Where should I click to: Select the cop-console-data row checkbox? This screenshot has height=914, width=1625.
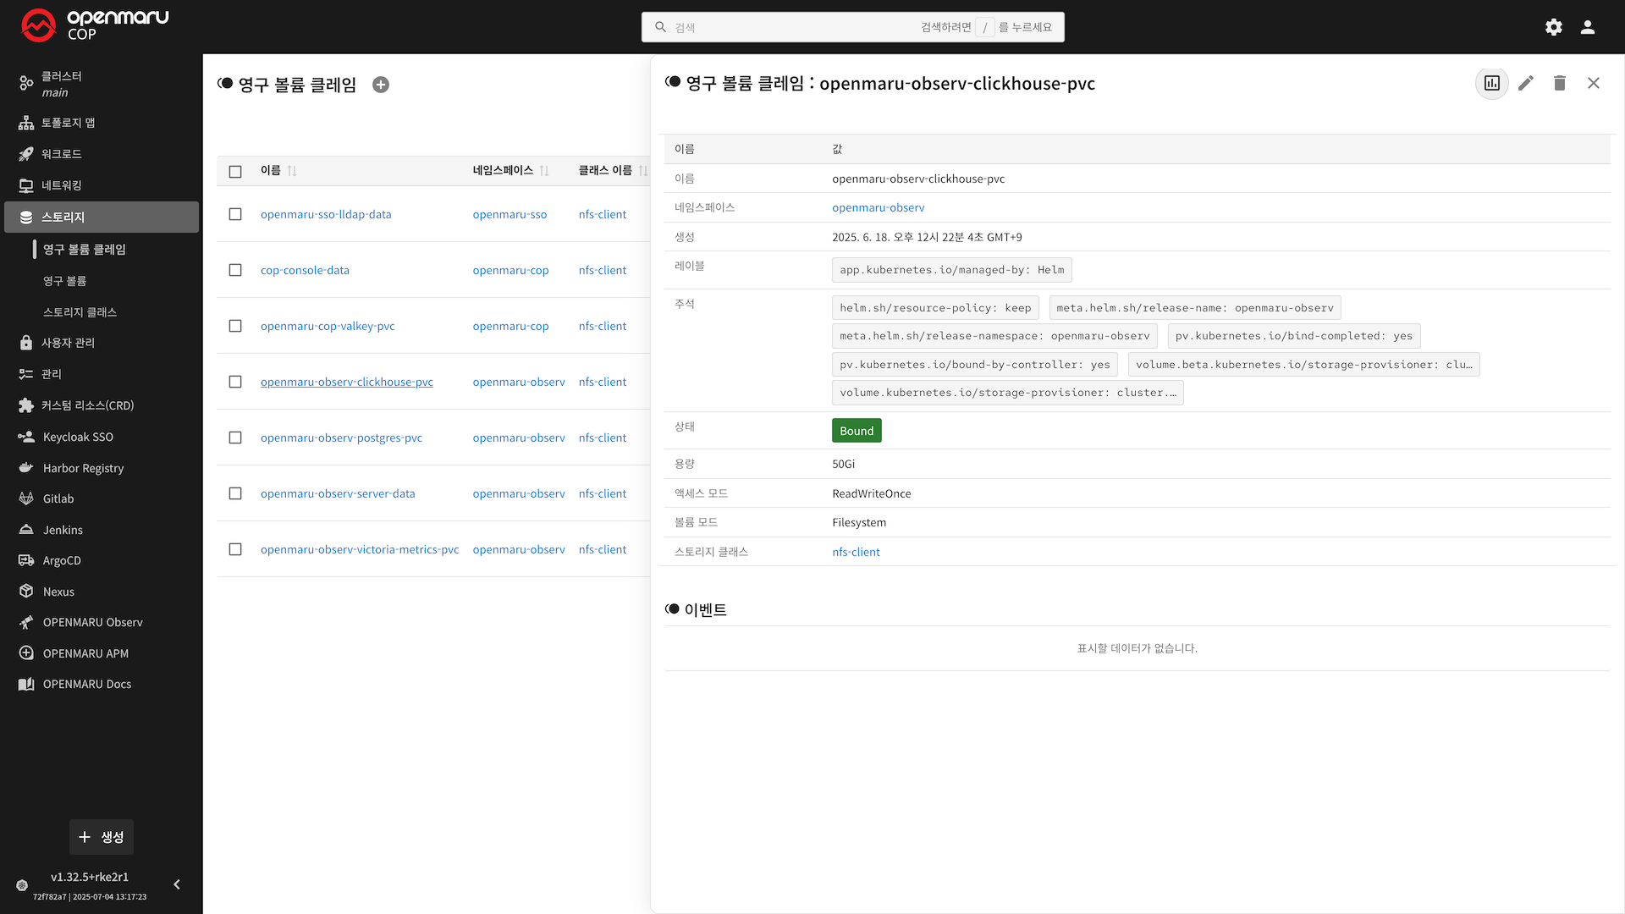point(235,270)
